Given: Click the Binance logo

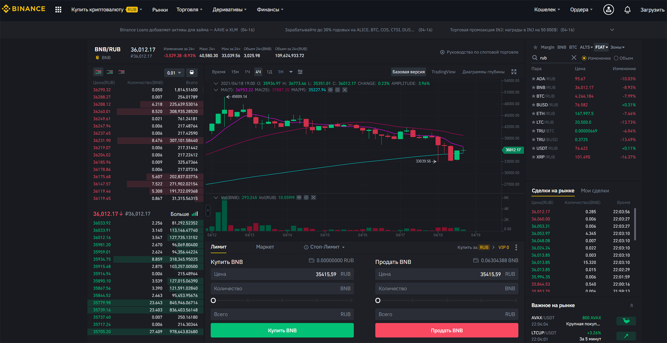Looking at the screenshot, I should pyautogui.click(x=24, y=9).
